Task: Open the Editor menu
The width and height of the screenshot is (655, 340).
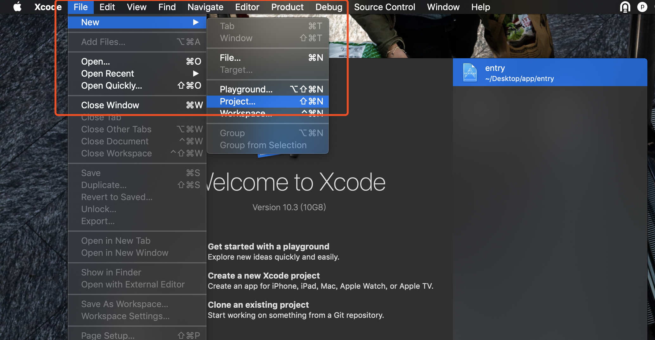Action: pos(247,7)
